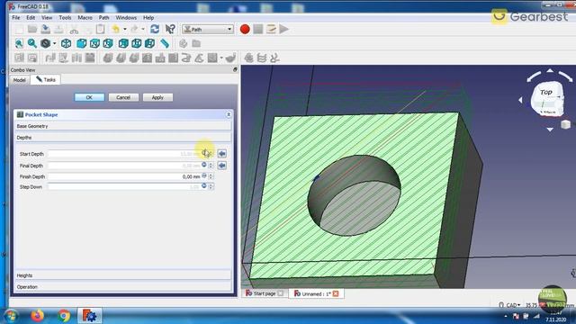Set rear view cube icon

(x=123, y=43)
